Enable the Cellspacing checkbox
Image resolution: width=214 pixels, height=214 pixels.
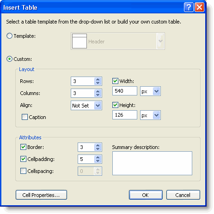tap(23, 171)
